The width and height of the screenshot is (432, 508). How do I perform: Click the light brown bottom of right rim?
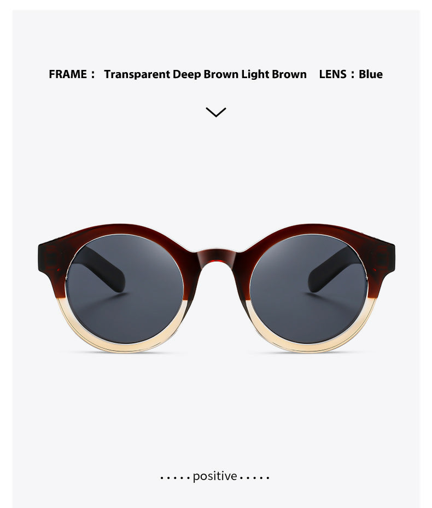coord(308,345)
